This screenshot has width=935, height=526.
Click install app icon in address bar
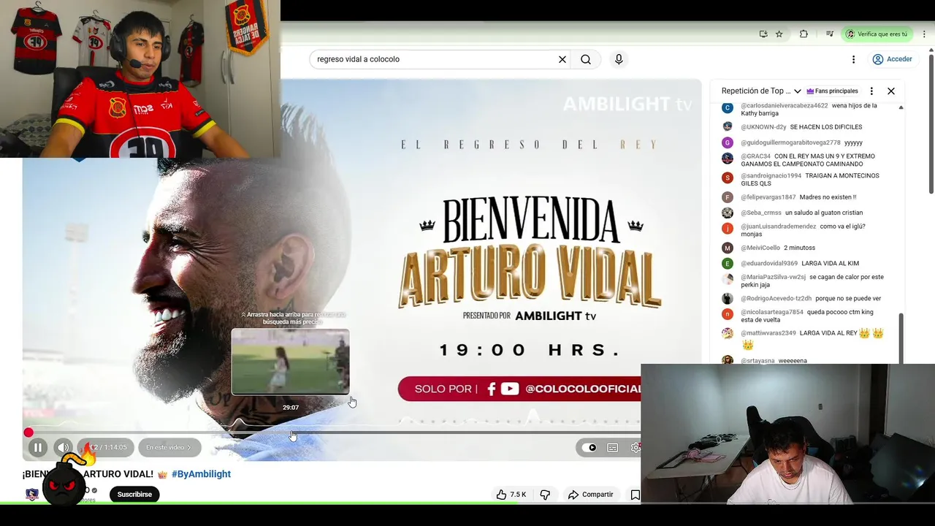pyautogui.click(x=763, y=34)
